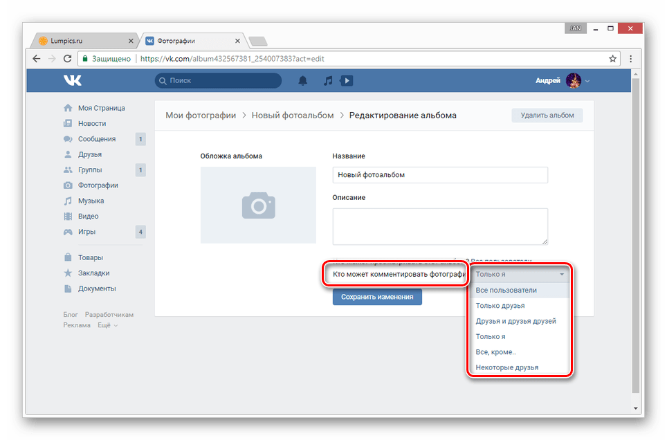667x440 pixels.
Task: Expand the Ещё footer menu
Action: click(108, 325)
